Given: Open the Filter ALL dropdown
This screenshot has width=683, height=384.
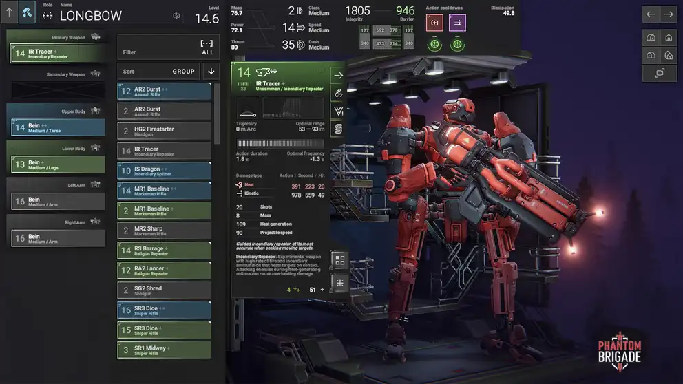Looking at the screenshot, I should [168, 47].
